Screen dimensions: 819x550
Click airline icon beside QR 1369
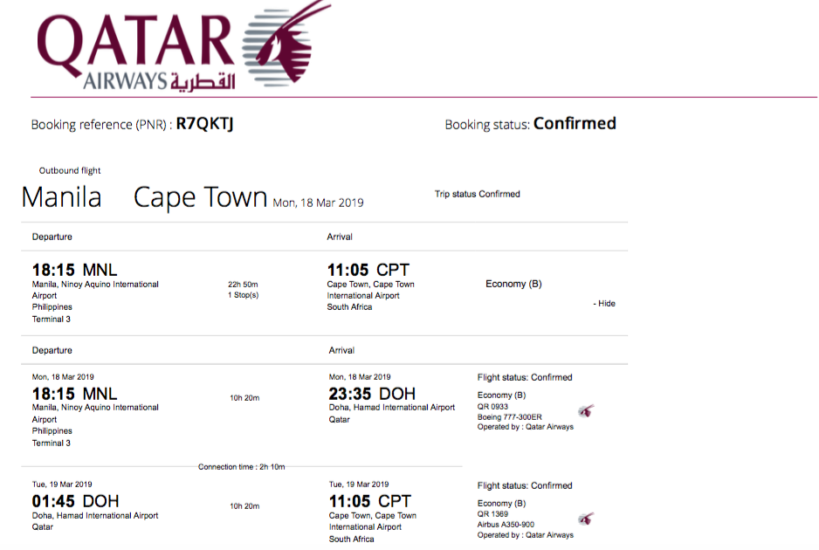586,519
